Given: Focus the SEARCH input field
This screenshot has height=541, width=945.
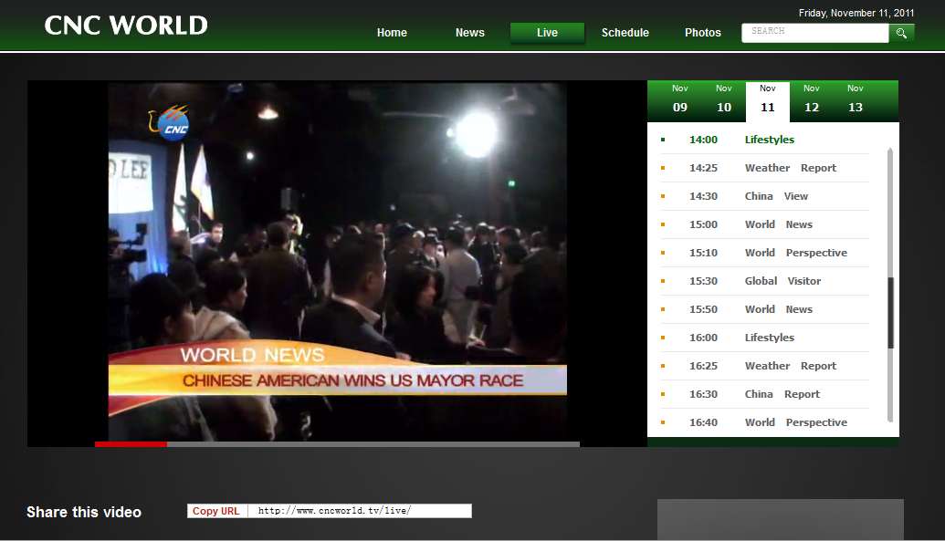Looking at the screenshot, I should click(x=814, y=33).
